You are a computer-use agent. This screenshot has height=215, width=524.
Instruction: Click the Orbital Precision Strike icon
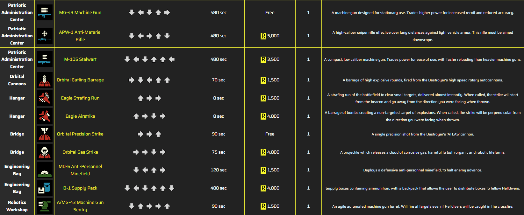45,134
